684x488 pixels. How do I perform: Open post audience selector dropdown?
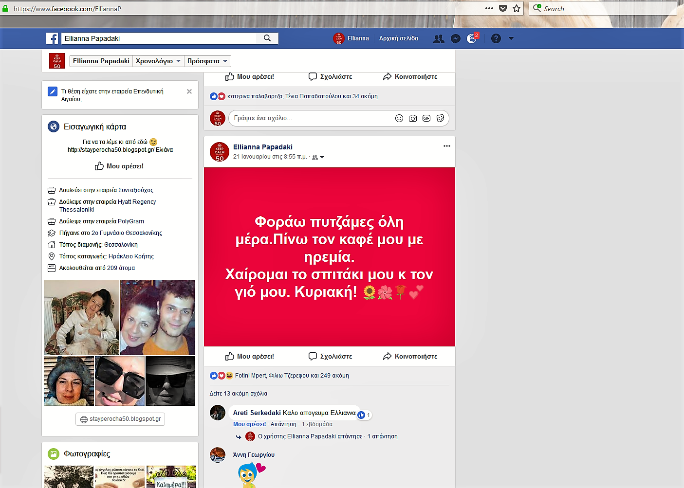click(318, 157)
